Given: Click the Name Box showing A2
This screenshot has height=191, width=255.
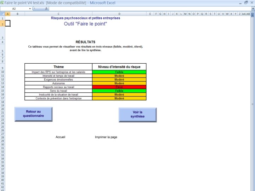Looking at the screenshot, I should pyautogui.click(x=14, y=8).
